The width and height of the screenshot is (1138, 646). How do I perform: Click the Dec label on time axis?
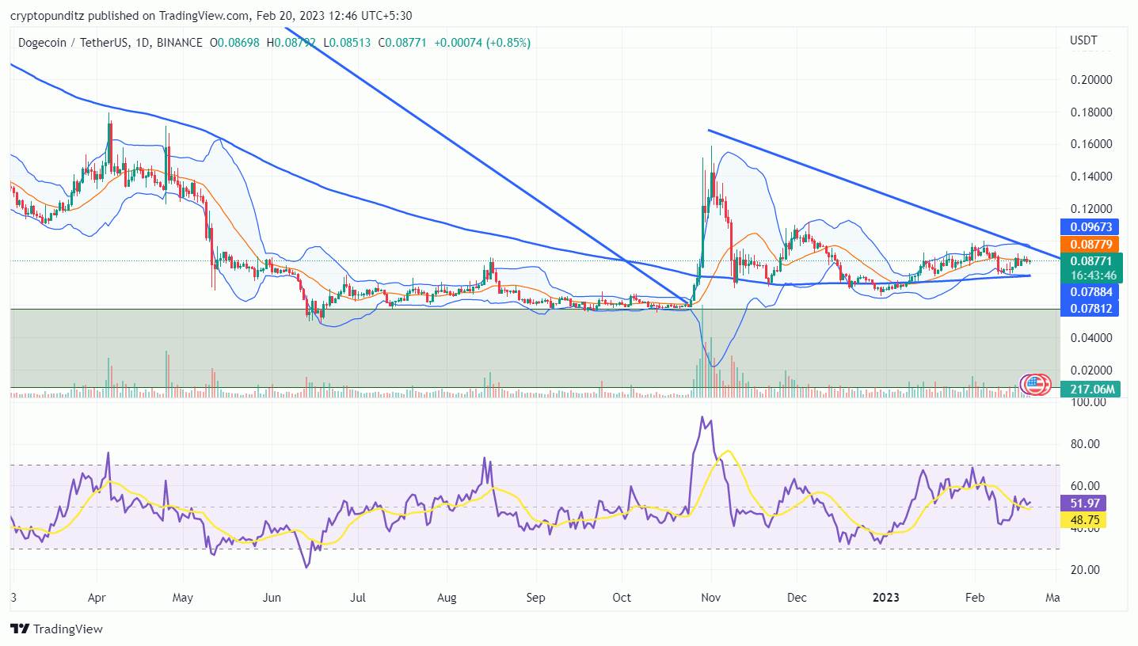tap(797, 597)
